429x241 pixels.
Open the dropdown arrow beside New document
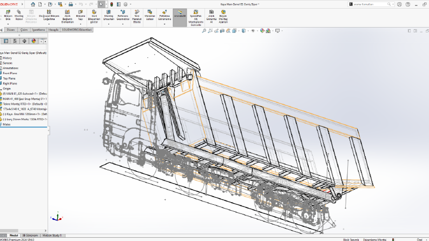point(45,4)
